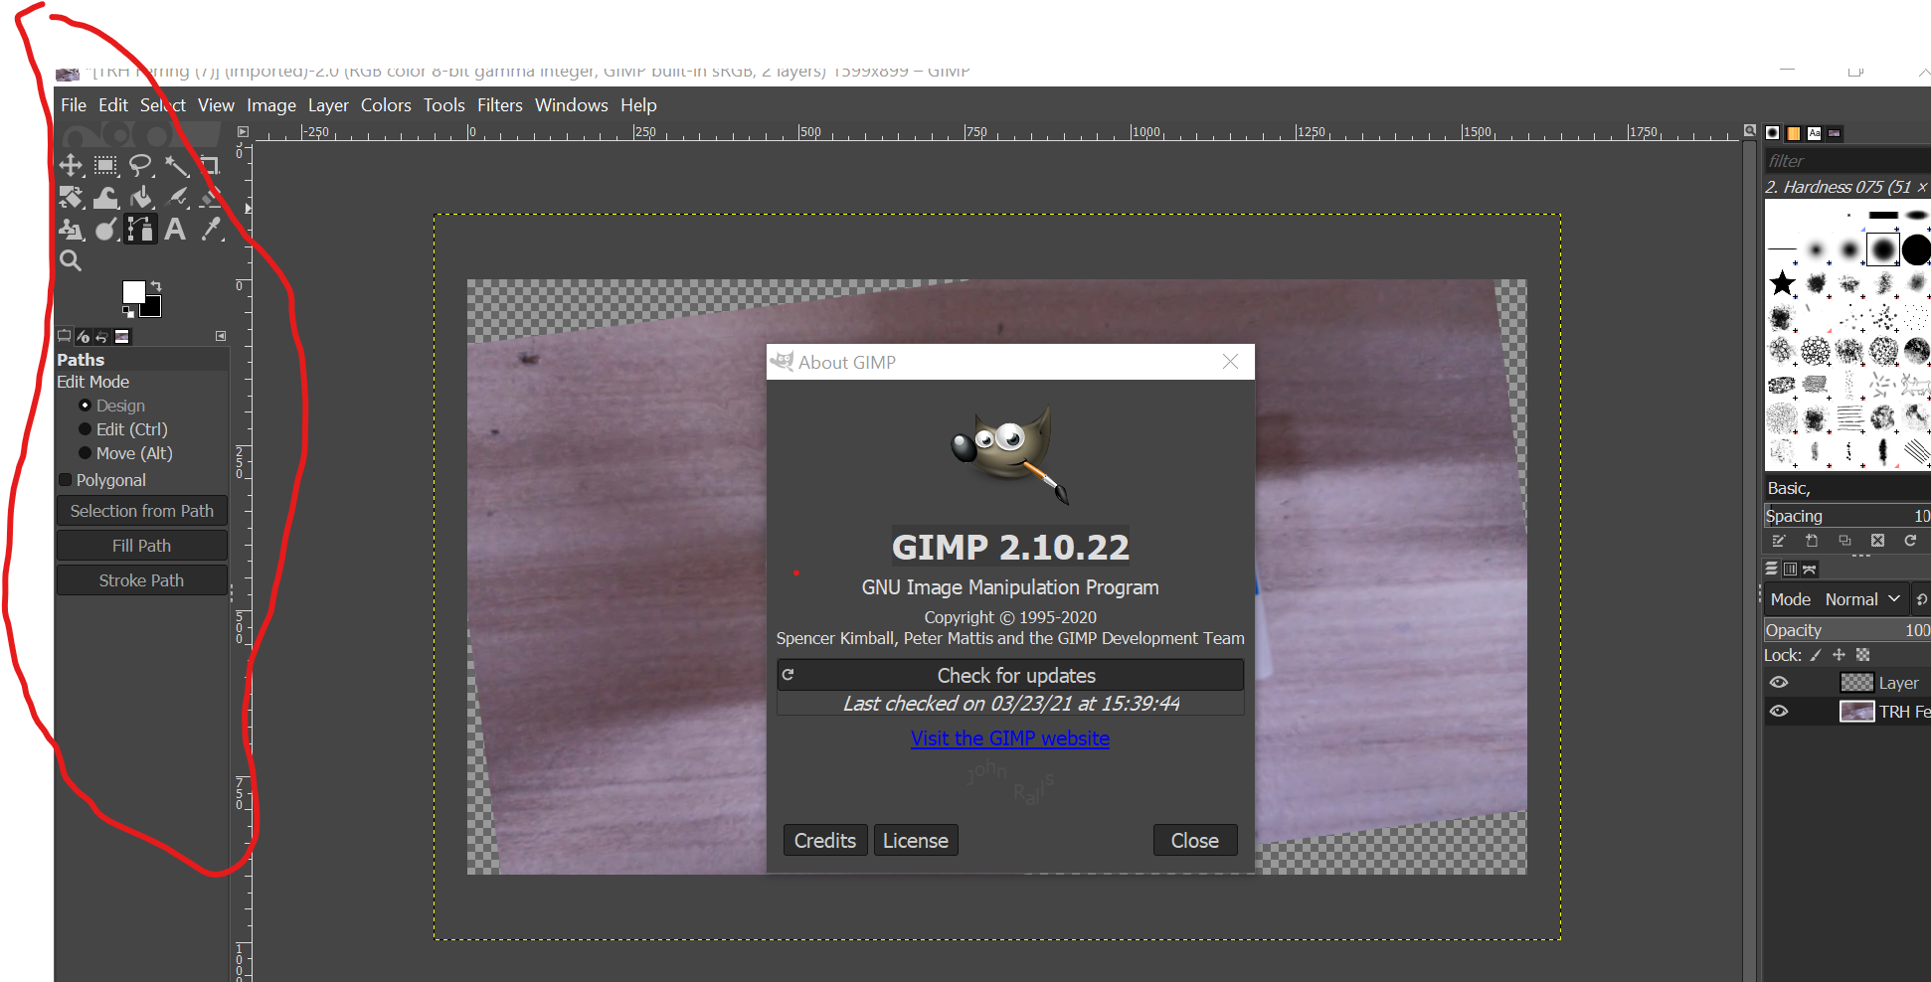This screenshot has height=982, width=1931.
Task: Adjust the layer Opacity slider
Action: (x=1847, y=630)
